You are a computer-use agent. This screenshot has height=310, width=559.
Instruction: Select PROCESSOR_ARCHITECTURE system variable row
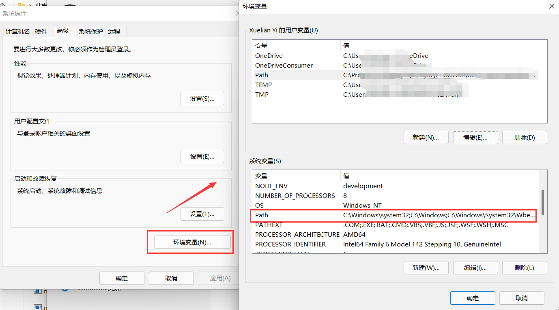[x=395, y=235]
